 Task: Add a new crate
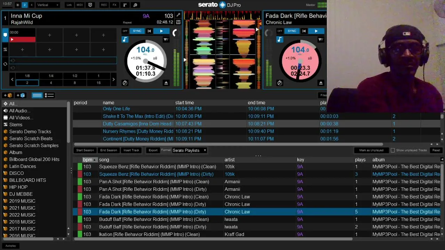8,95
